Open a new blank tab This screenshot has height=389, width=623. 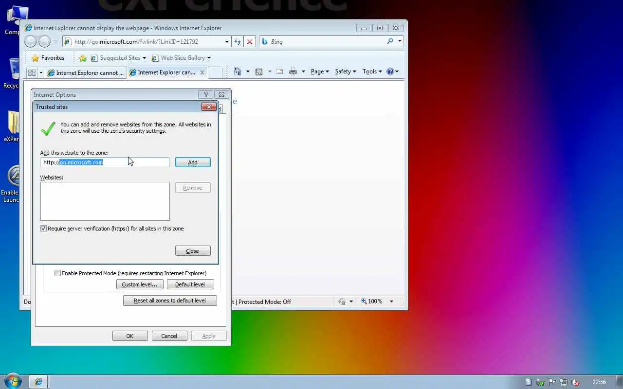coord(215,72)
